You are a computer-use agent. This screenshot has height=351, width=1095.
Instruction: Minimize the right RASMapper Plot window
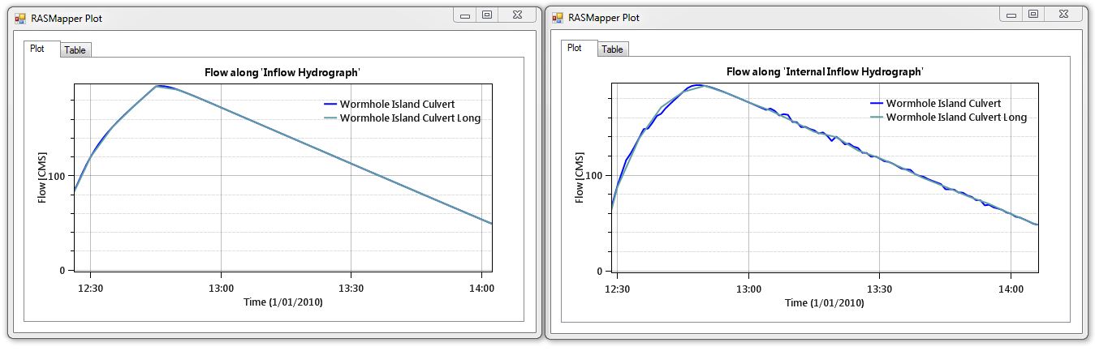coord(1011,14)
